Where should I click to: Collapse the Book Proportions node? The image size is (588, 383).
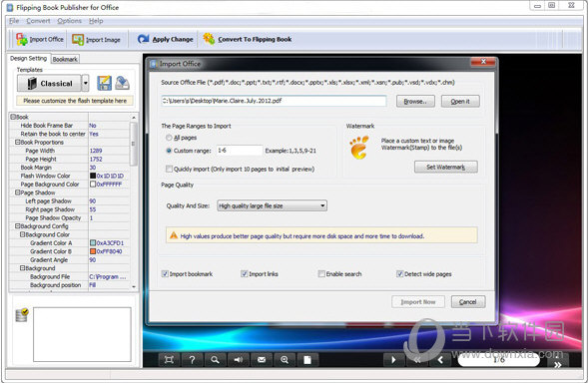pyautogui.click(x=17, y=143)
